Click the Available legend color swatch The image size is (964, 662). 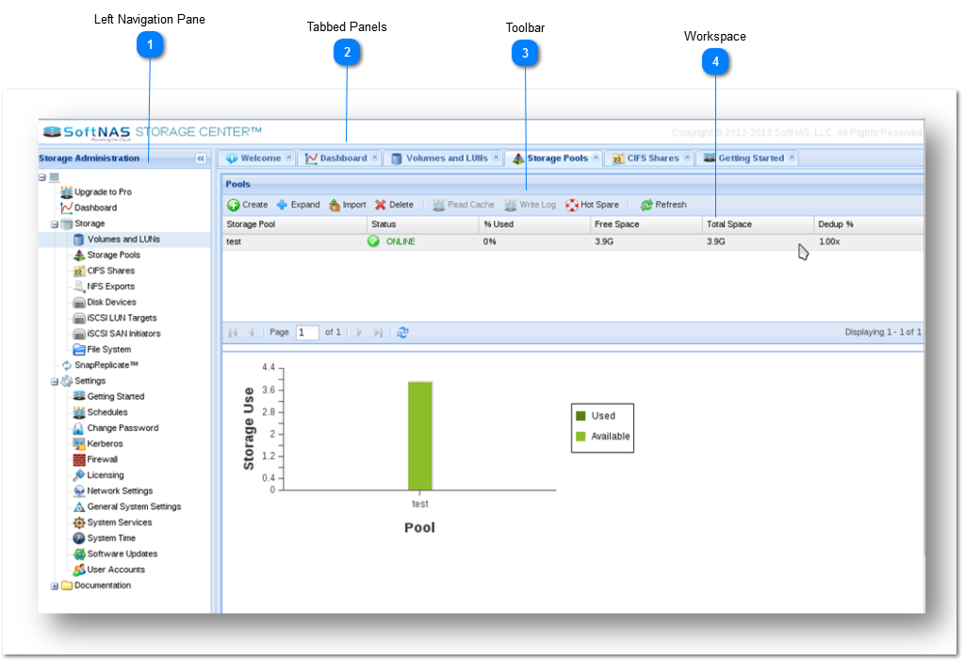pyautogui.click(x=580, y=437)
